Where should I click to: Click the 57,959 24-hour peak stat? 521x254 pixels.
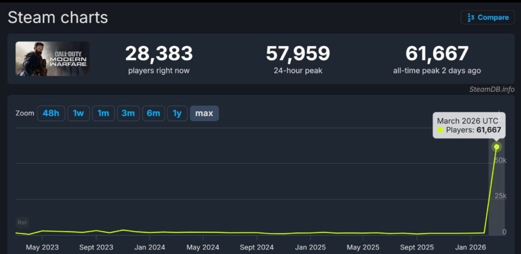(x=298, y=54)
